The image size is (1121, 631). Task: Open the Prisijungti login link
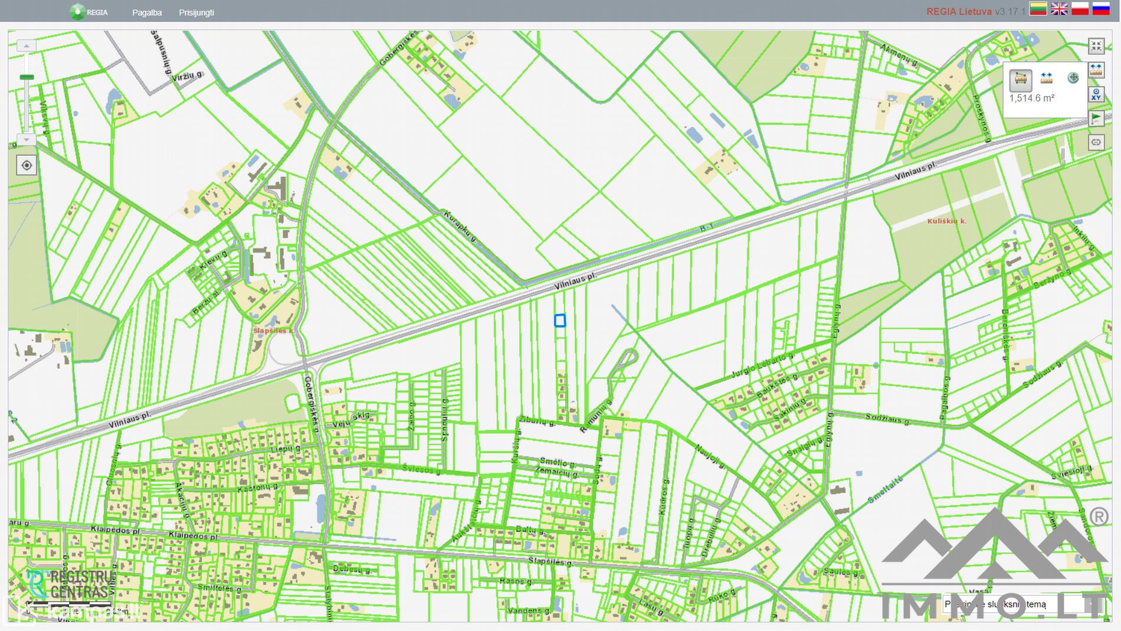point(196,12)
